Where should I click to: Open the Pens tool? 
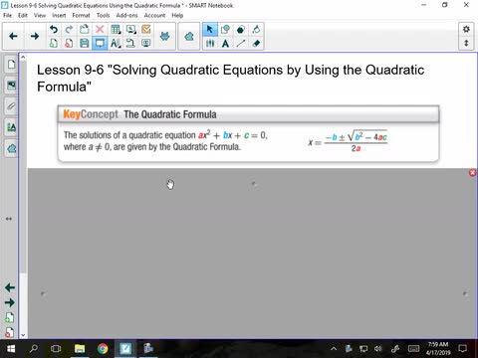click(x=210, y=44)
